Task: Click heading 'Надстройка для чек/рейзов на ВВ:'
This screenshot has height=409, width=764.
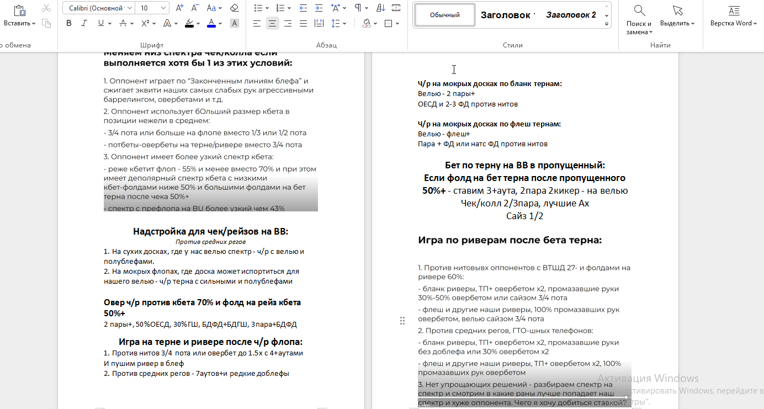Action: pyautogui.click(x=211, y=231)
